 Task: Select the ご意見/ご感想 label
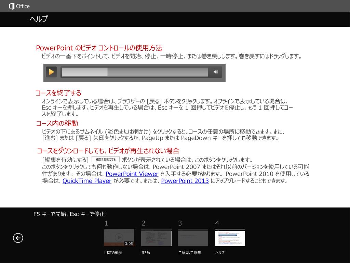click(190, 253)
